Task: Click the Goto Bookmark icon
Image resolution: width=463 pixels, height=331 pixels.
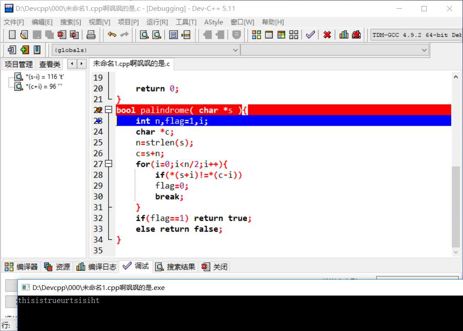Action: (x=37, y=50)
